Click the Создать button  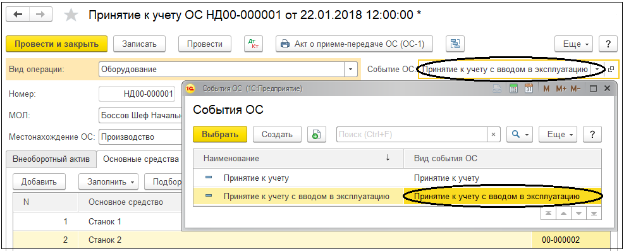pyautogui.click(x=277, y=135)
